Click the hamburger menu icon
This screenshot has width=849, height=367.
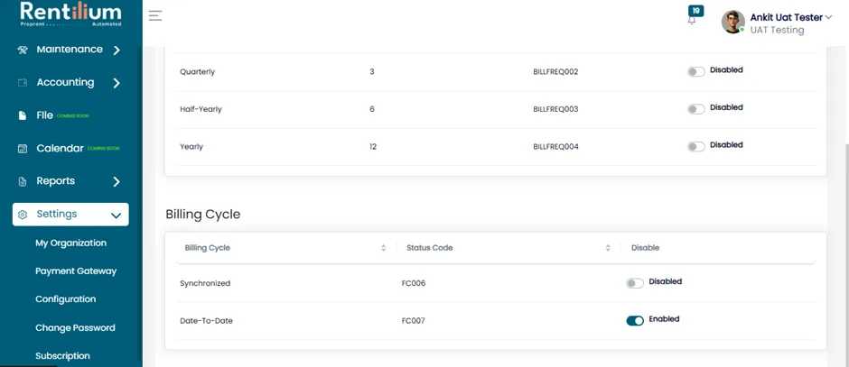tap(155, 15)
